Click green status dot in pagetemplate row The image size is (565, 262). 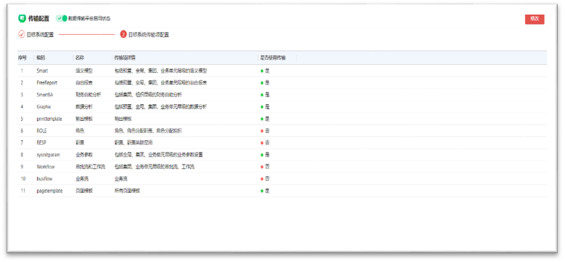262,191
